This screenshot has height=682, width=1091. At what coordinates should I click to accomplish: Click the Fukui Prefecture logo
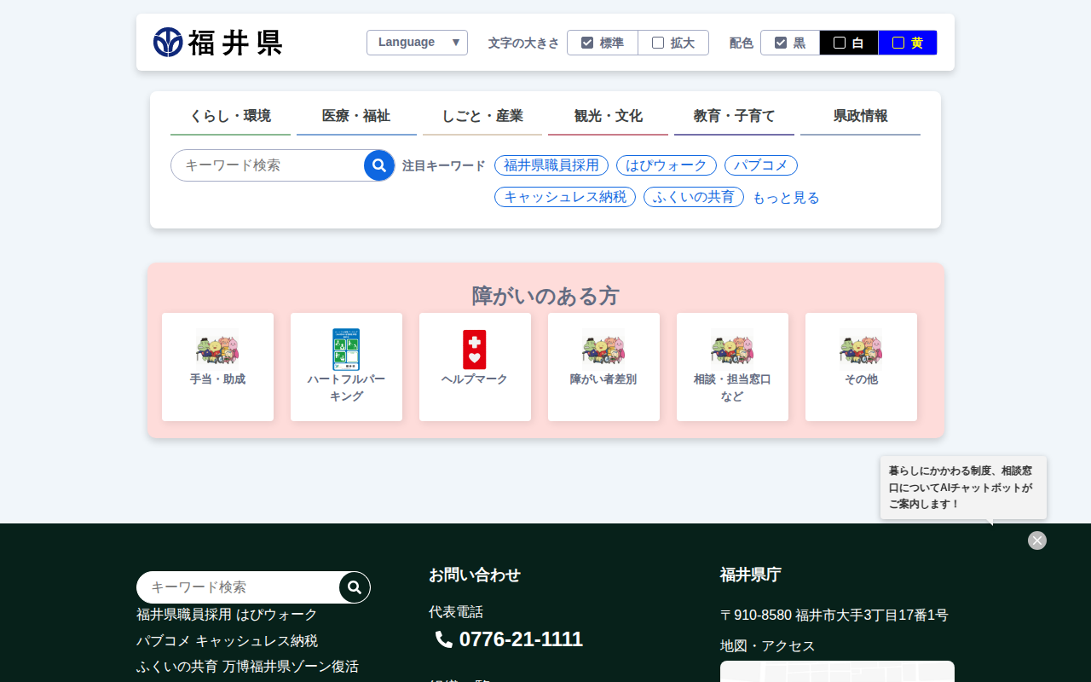[217, 43]
